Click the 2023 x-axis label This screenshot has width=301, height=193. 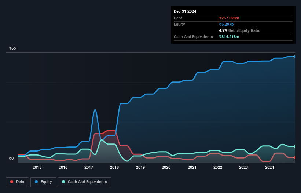click(243, 167)
